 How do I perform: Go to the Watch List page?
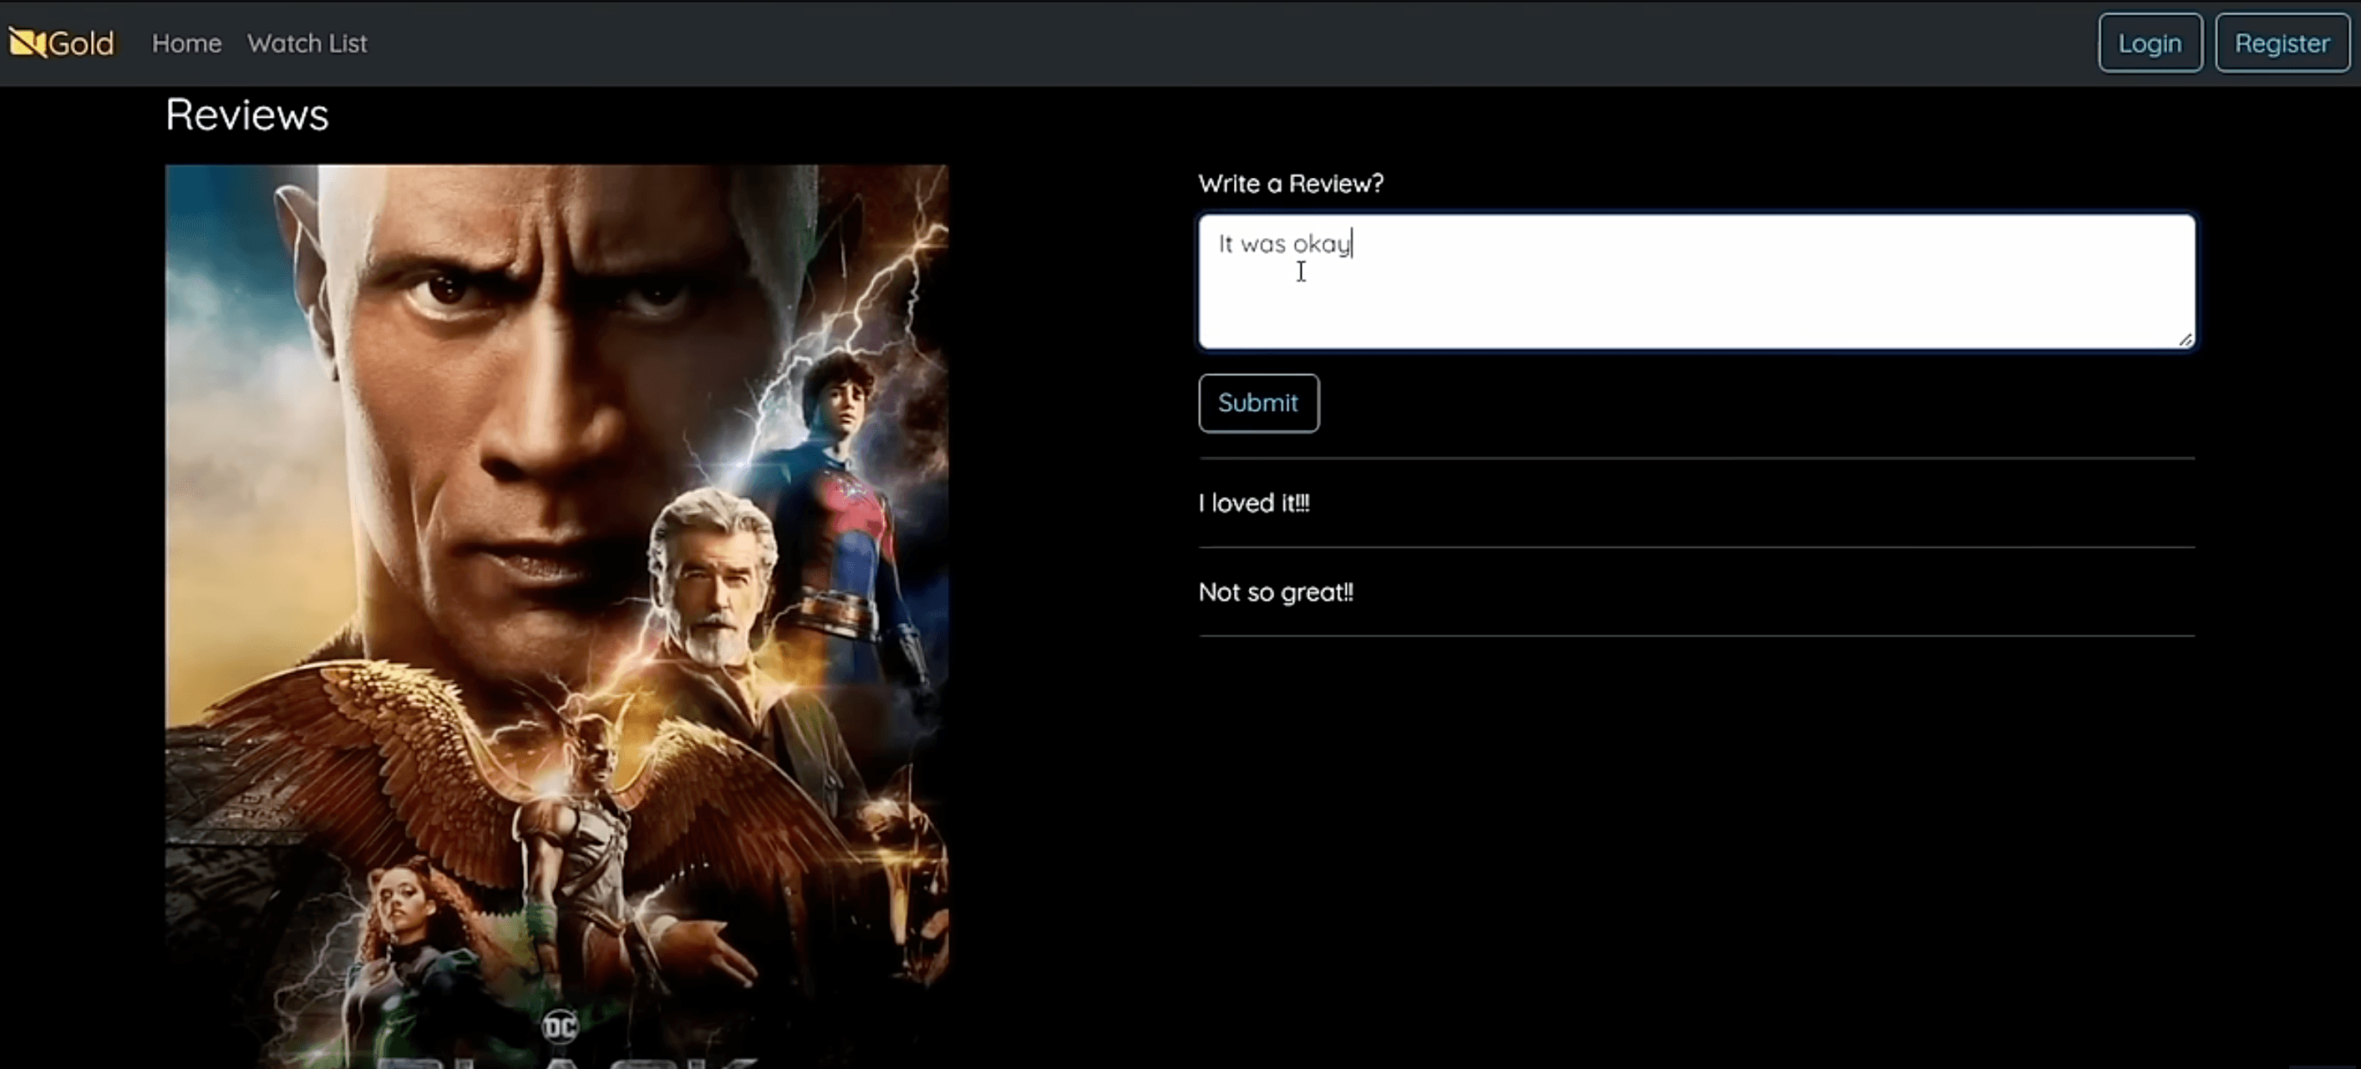point(307,43)
